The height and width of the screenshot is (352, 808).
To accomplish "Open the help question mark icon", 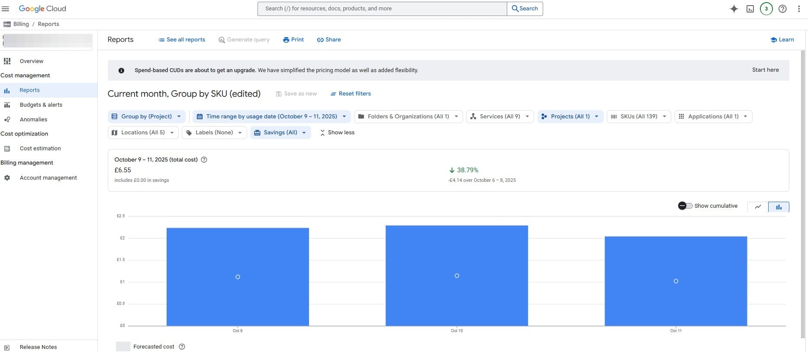I will click(x=782, y=9).
